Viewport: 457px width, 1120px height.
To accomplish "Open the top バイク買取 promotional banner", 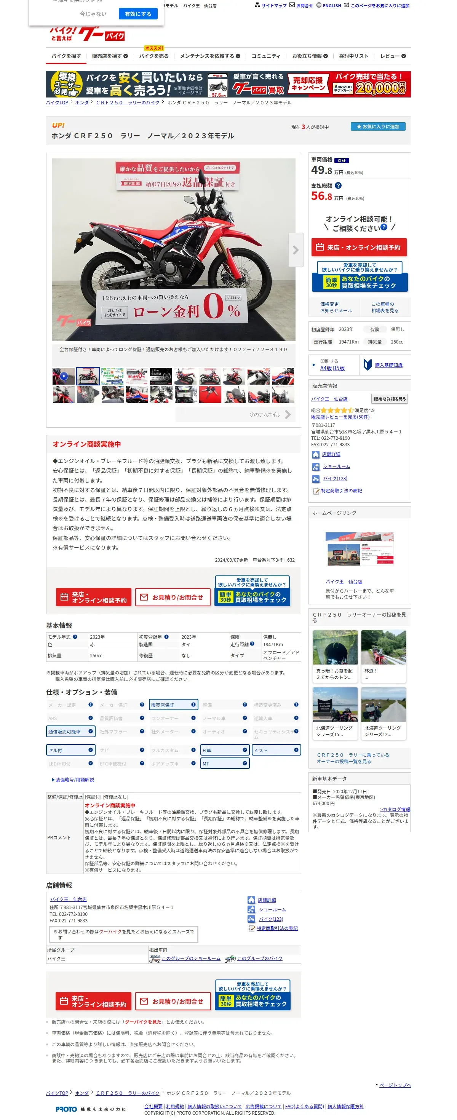I will tap(228, 84).
